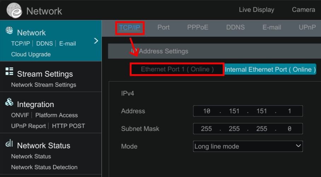The height and width of the screenshot is (177, 321).
Task: Open the PPPoE tab
Action: click(198, 28)
